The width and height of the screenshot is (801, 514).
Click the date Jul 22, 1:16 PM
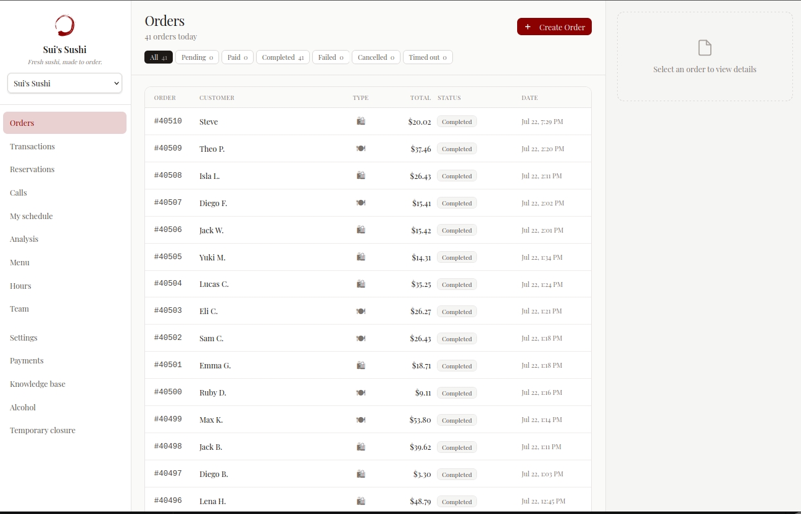542,393
